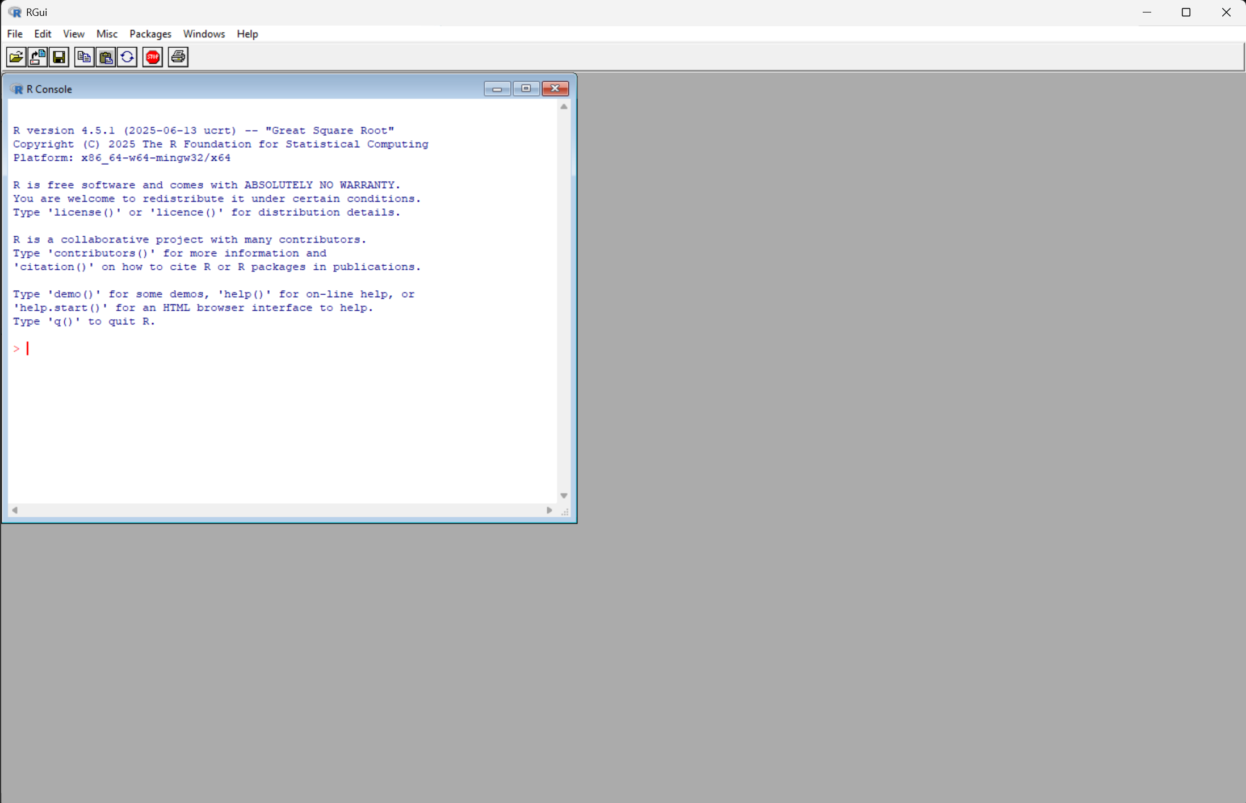Screen dimensions: 1246x803
Task: Open the View menu
Action: click(x=73, y=34)
